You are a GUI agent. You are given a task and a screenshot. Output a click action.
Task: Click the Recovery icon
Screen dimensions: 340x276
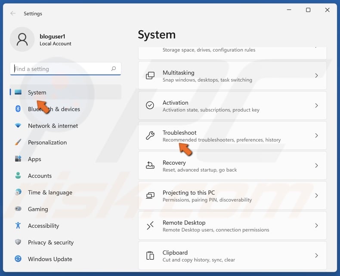(150, 165)
